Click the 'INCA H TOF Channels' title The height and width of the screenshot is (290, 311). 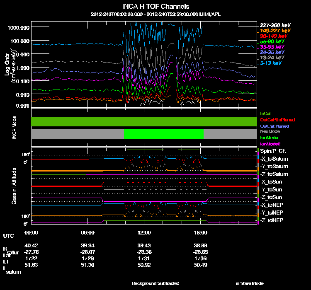coord(155,6)
